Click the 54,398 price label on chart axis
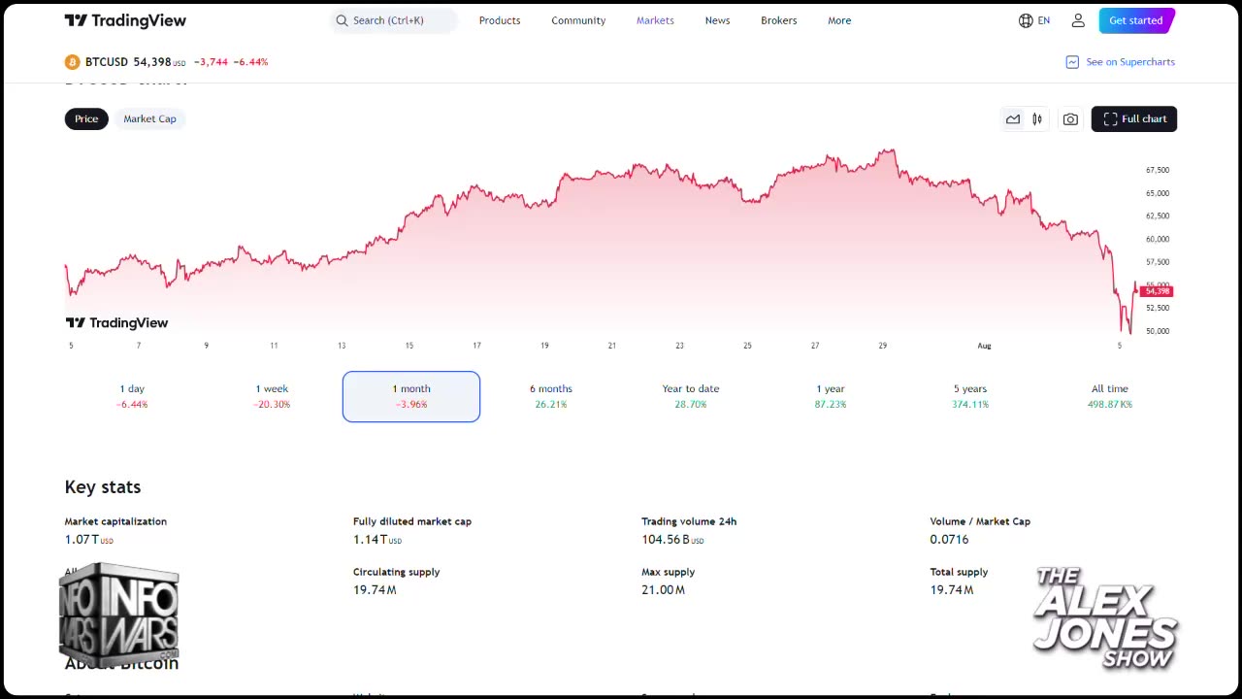 point(1158,291)
